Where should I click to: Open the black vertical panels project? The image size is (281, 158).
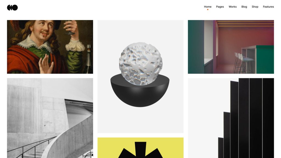[231, 118]
